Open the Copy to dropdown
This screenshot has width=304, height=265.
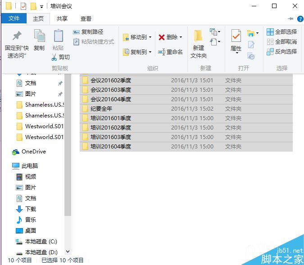click(x=137, y=52)
